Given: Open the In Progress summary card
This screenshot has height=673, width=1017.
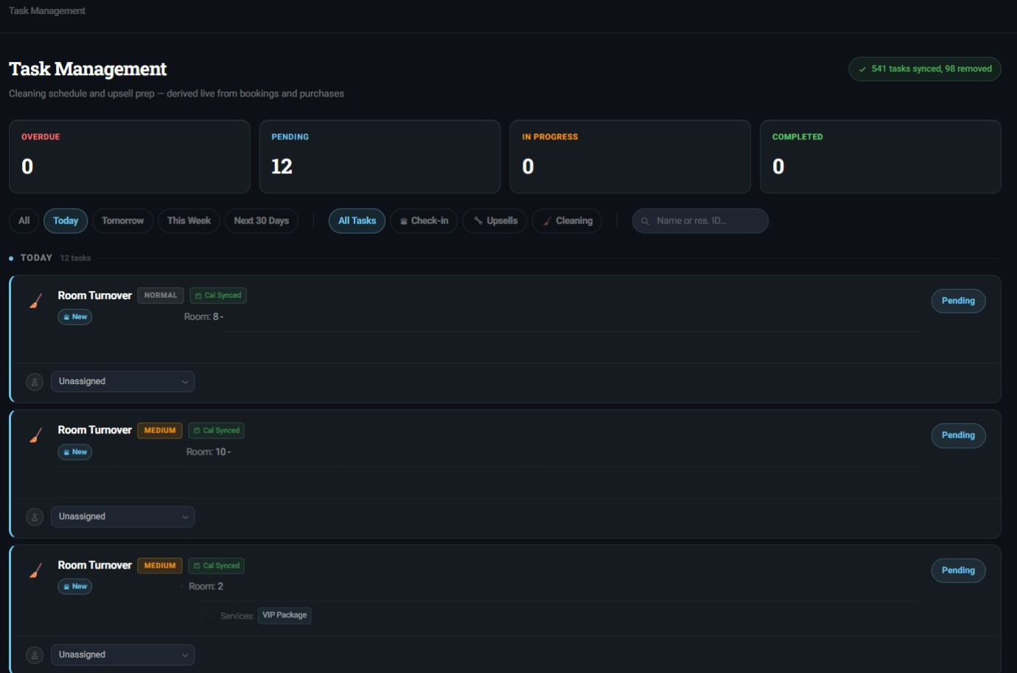Looking at the screenshot, I should pos(630,157).
